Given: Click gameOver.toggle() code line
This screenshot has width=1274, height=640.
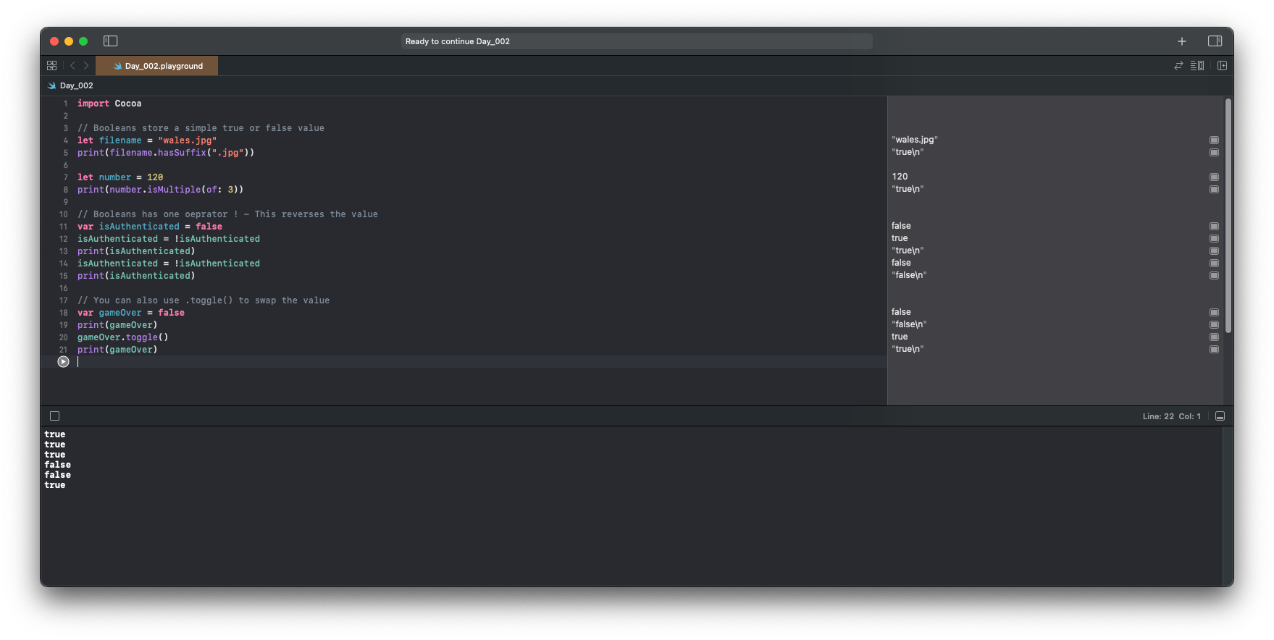Looking at the screenshot, I should click(122, 337).
